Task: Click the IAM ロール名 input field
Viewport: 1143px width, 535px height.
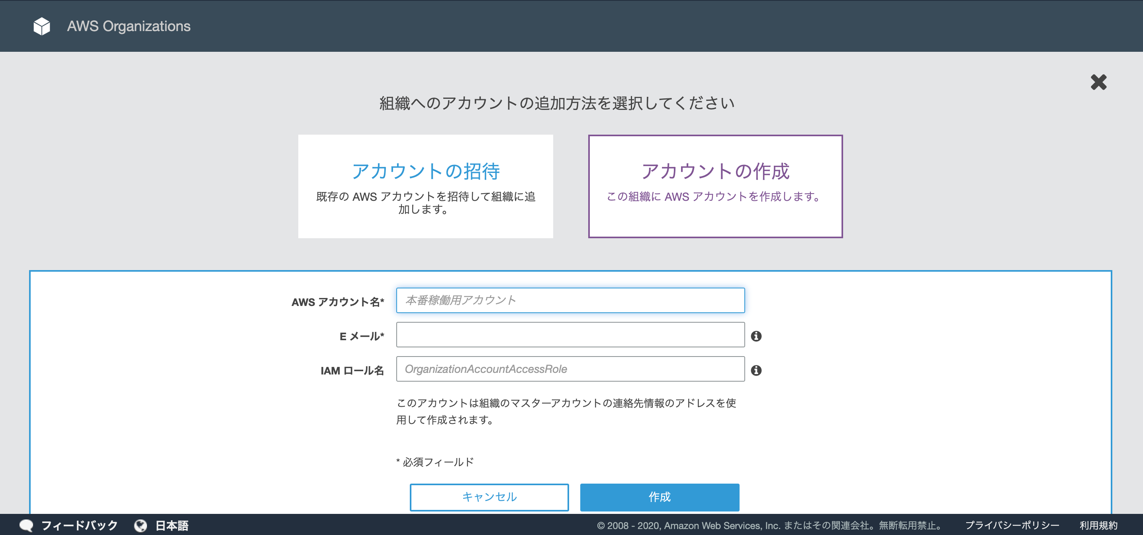Action: point(570,369)
